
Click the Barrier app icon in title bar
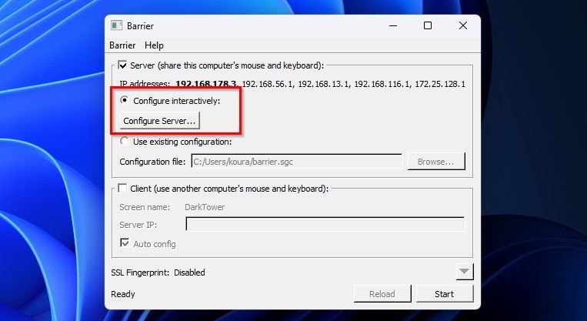tap(116, 25)
